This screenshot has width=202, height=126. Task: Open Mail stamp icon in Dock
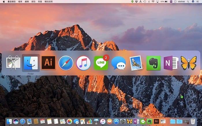click(x=29, y=121)
